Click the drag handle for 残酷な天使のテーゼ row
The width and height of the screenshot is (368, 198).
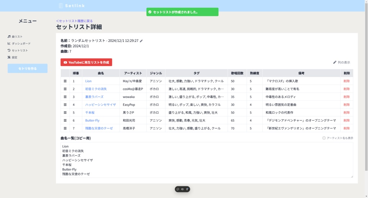pos(65,129)
